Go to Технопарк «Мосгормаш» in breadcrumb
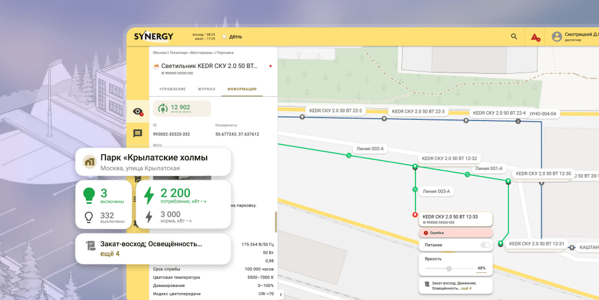 (x=191, y=53)
